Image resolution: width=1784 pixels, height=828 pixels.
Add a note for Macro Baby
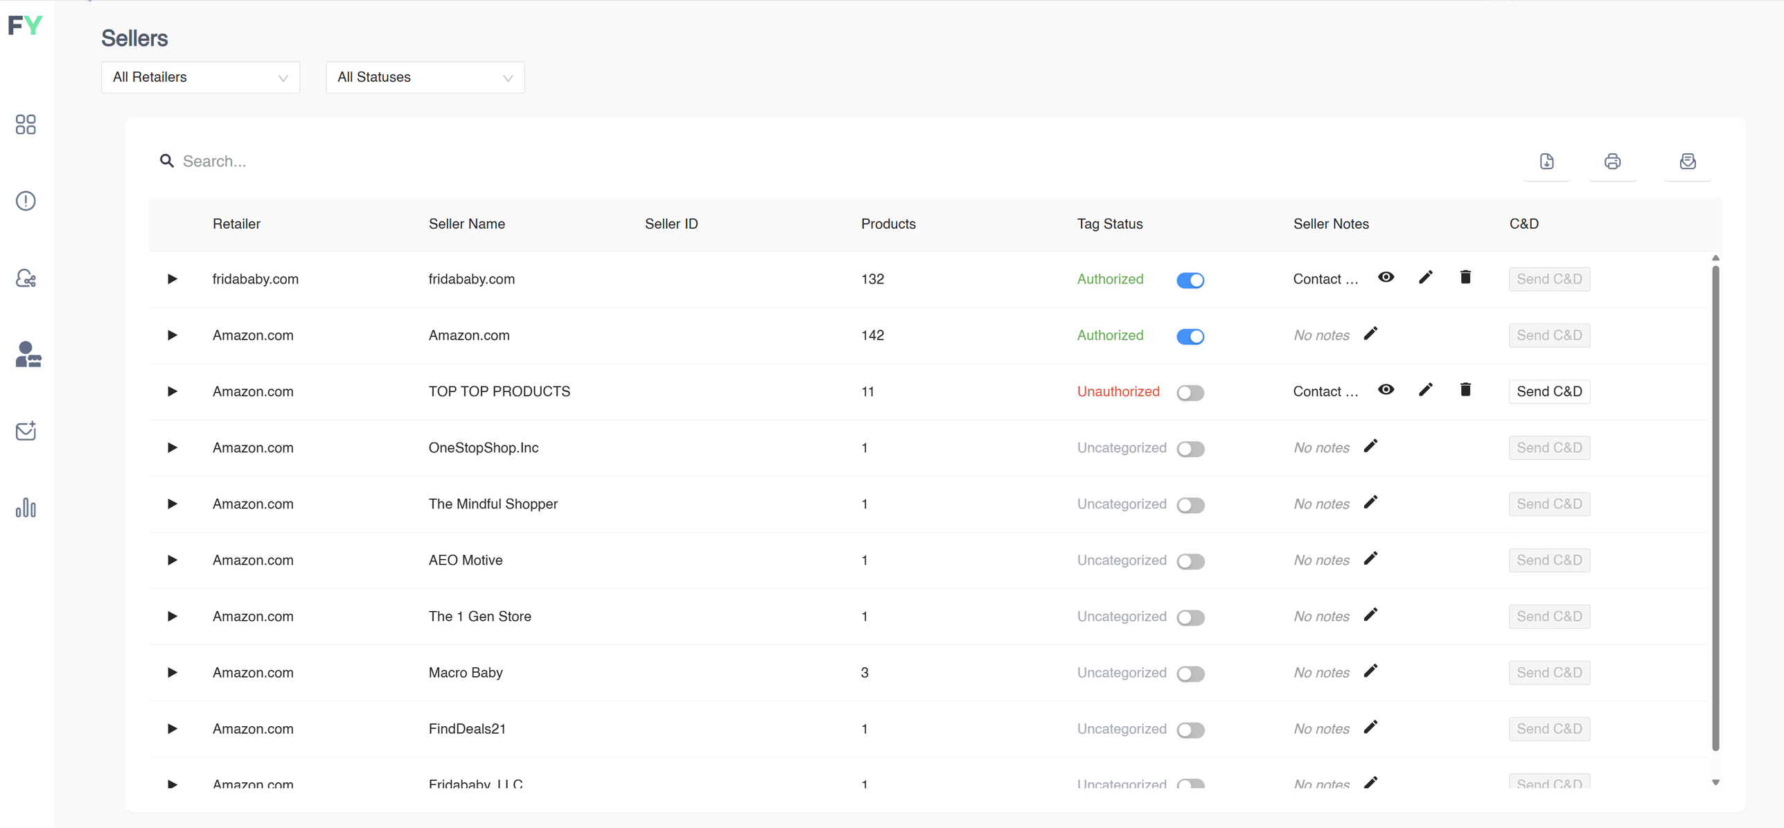click(1370, 671)
